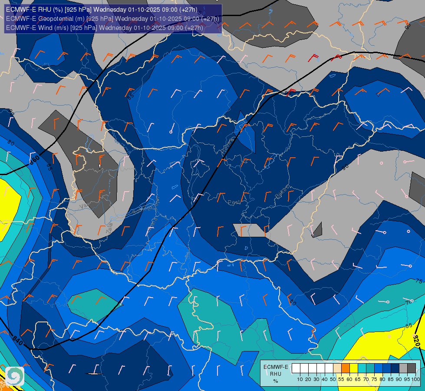The image size is (425, 391).
Task: Click the cyan 65–70 legend swatch
Action: tap(362, 368)
